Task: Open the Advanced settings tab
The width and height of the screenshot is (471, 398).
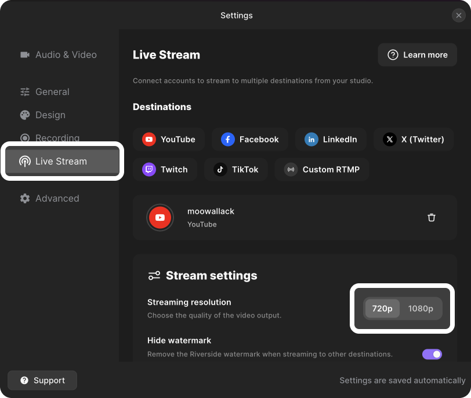Action: click(x=57, y=198)
